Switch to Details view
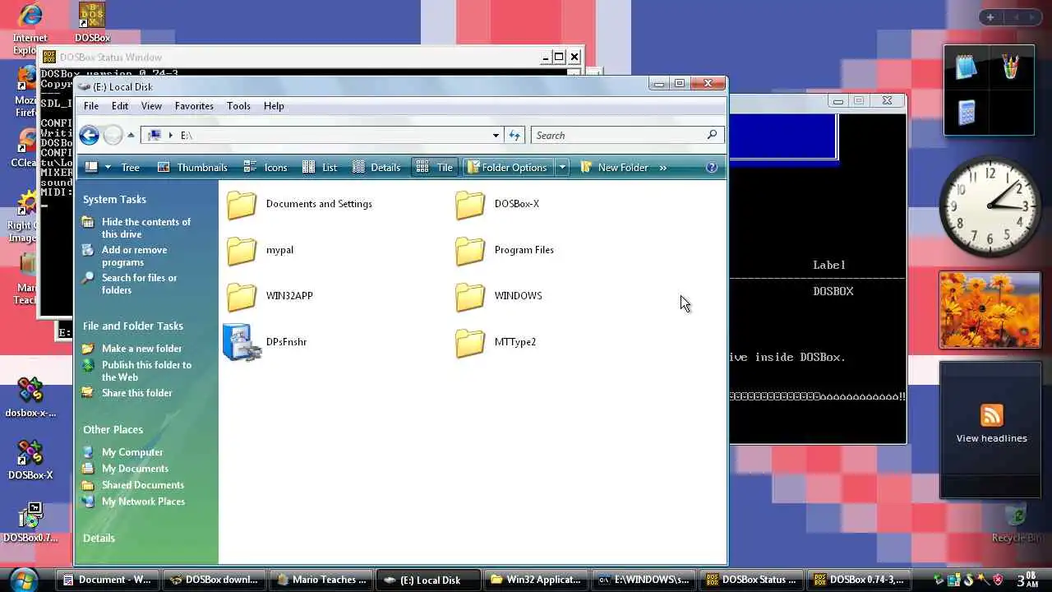 [376, 167]
